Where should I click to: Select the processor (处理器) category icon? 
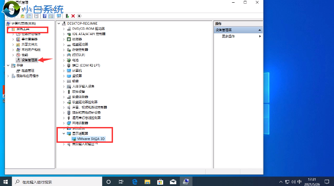tap(69, 39)
